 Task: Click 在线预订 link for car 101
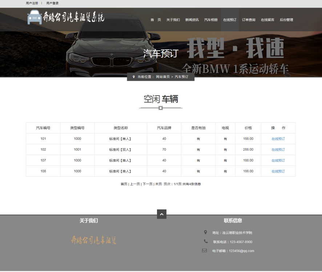click(x=278, y=139)
